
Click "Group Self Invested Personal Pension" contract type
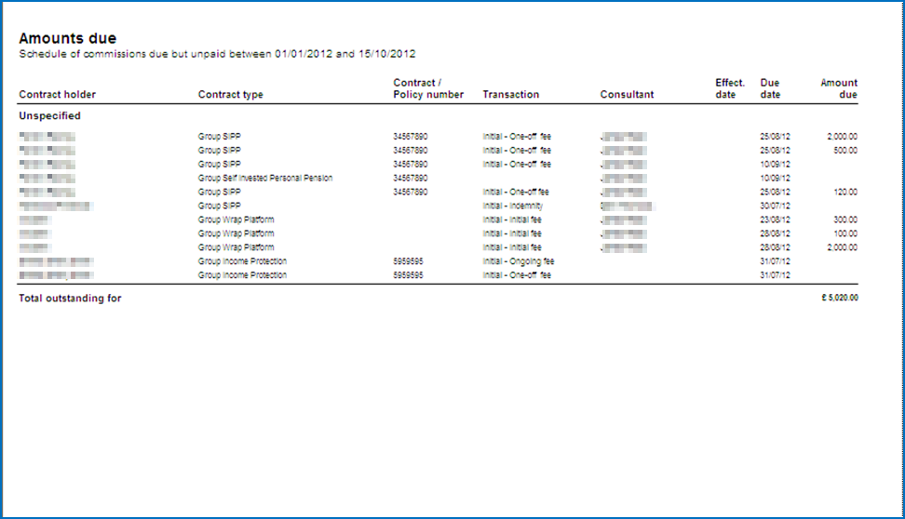[265, 179]
